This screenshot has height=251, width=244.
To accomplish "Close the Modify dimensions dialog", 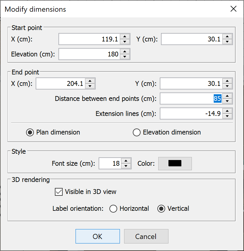I will pos(234,9).
